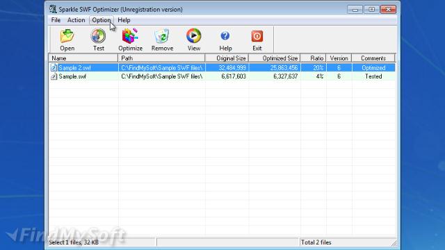
Task: Click the file icon beside Sample.swf
Action: click(54, 76)
